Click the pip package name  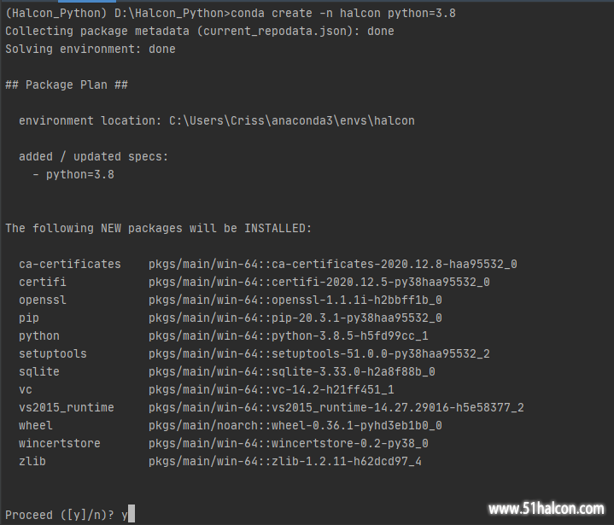click(29, 318)
